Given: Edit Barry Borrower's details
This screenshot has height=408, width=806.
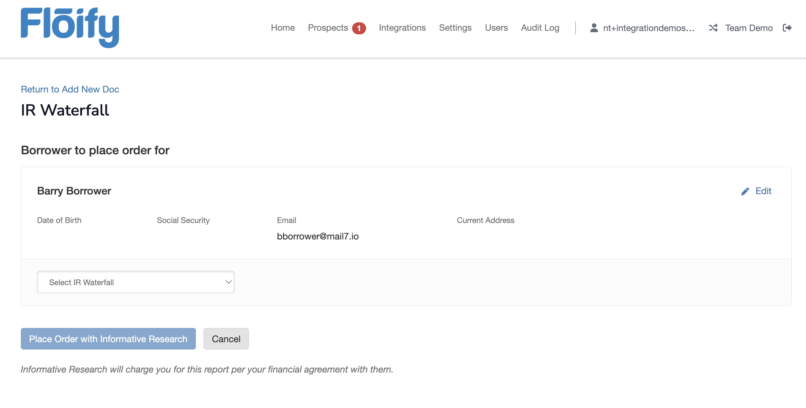Looking at the screenshot, I should pyautogui.click(x=764, y=191).
